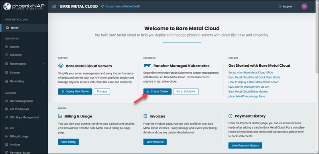Expand the Reservations submenu chevron

(43, 64)
